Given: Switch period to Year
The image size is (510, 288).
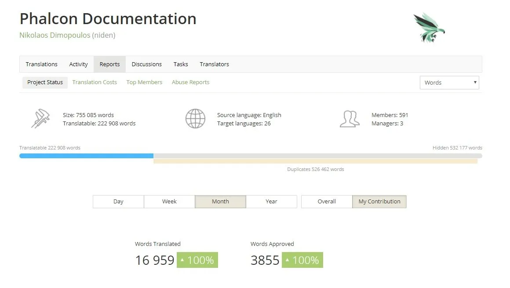Looking at the screenshot, I should click(x=272, y=201).
